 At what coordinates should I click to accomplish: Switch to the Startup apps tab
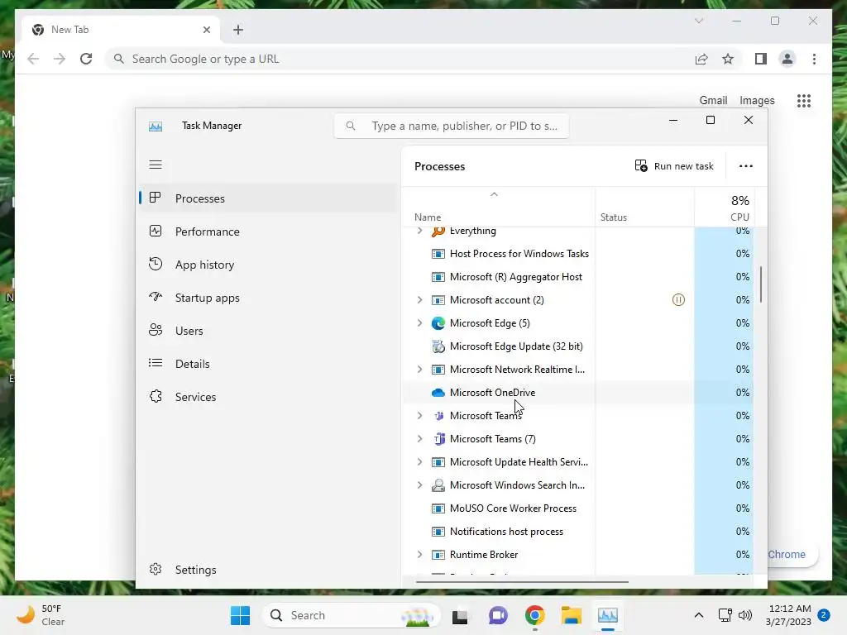[268, 298]
